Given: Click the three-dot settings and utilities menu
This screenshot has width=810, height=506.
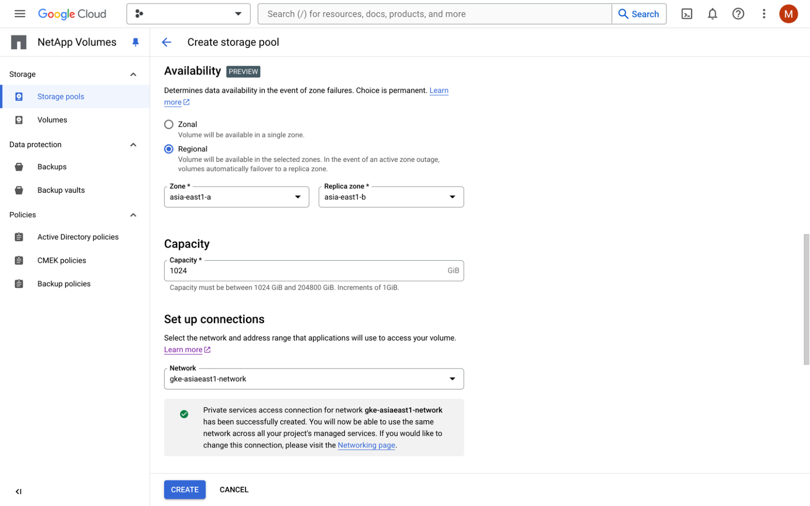Looking at the screenshot, I should pyautogui.click(x=764, y=14).
